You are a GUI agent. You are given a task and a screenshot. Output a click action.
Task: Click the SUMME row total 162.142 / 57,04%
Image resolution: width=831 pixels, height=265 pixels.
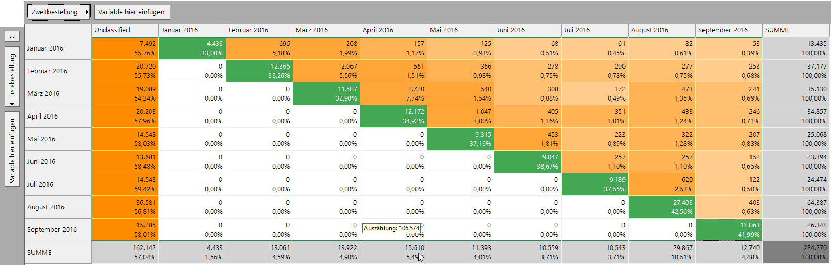125,252
